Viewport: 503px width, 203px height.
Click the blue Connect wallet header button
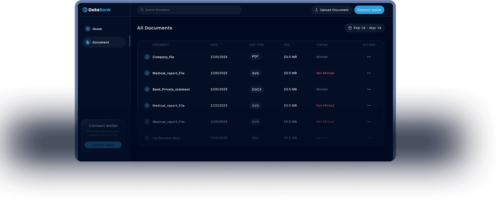pyautogui.click(x=369, y=10)
